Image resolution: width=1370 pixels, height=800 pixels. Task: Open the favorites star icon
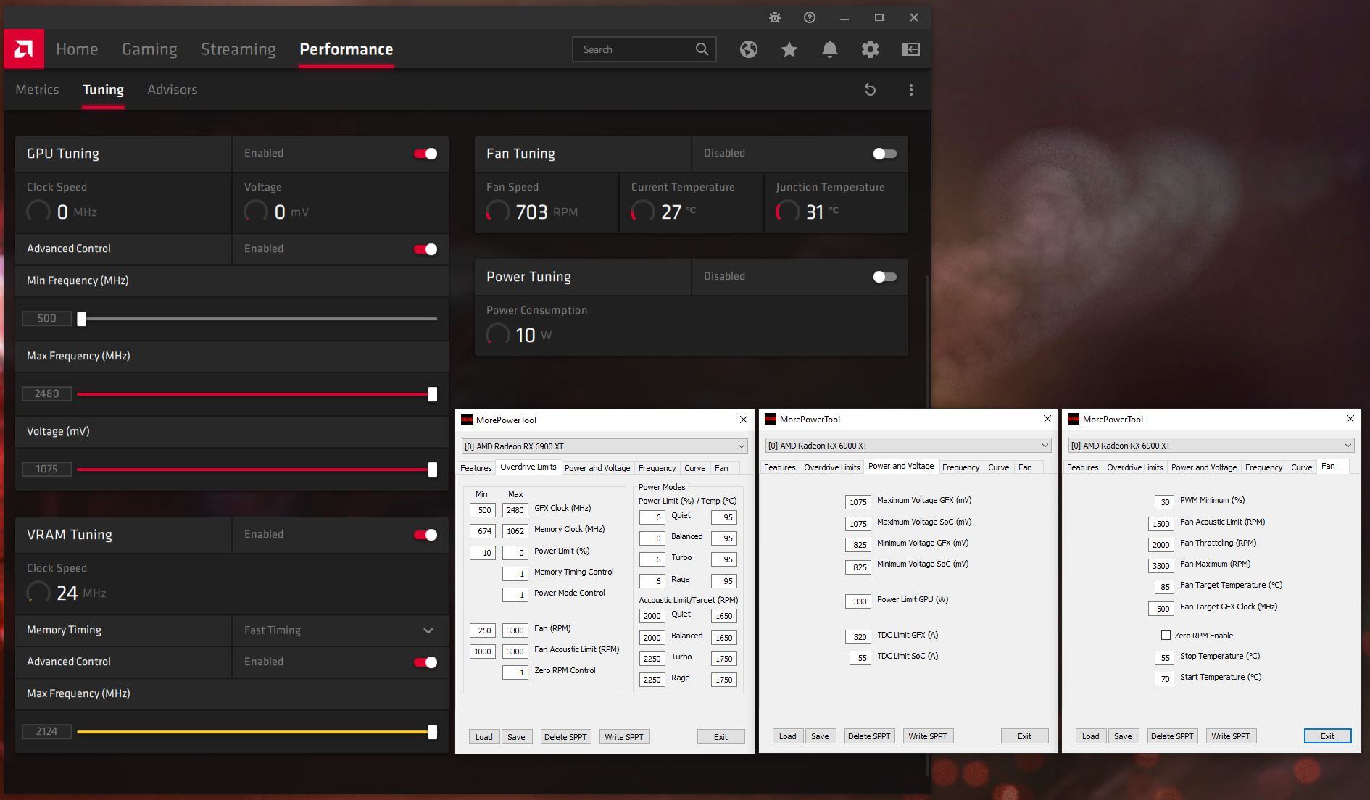click(x=789, y=49)
